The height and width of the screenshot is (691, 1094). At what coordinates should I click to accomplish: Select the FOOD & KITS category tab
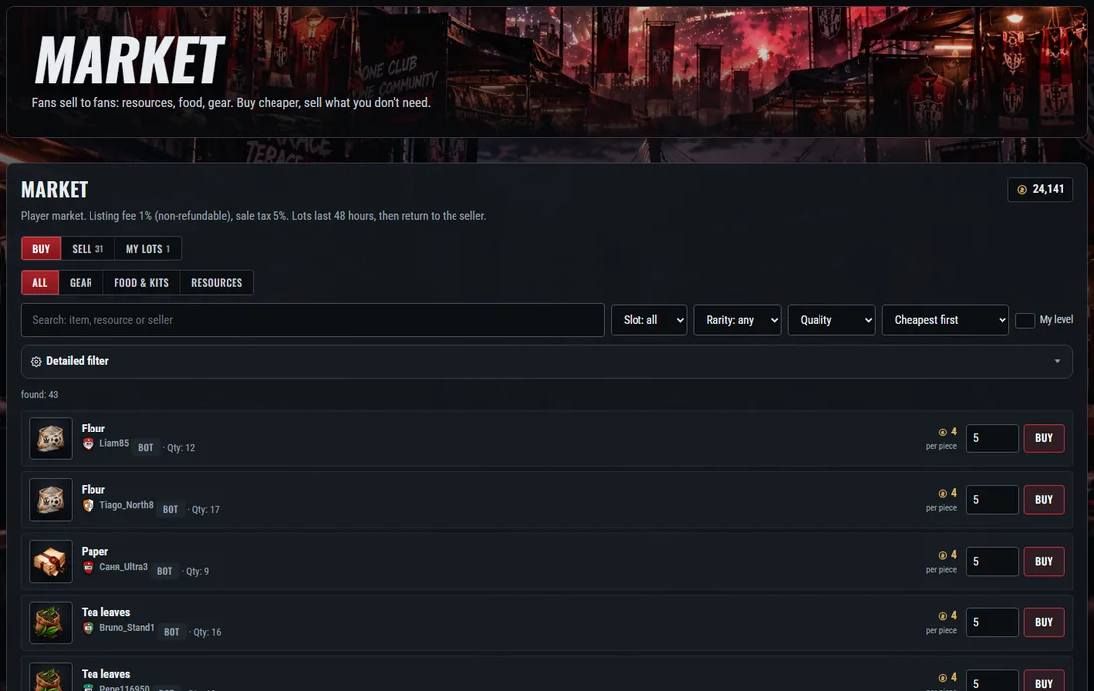coord(141,283)
